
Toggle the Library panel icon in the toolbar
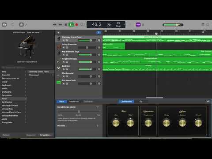pyautogui.click(x=4, y=25)
